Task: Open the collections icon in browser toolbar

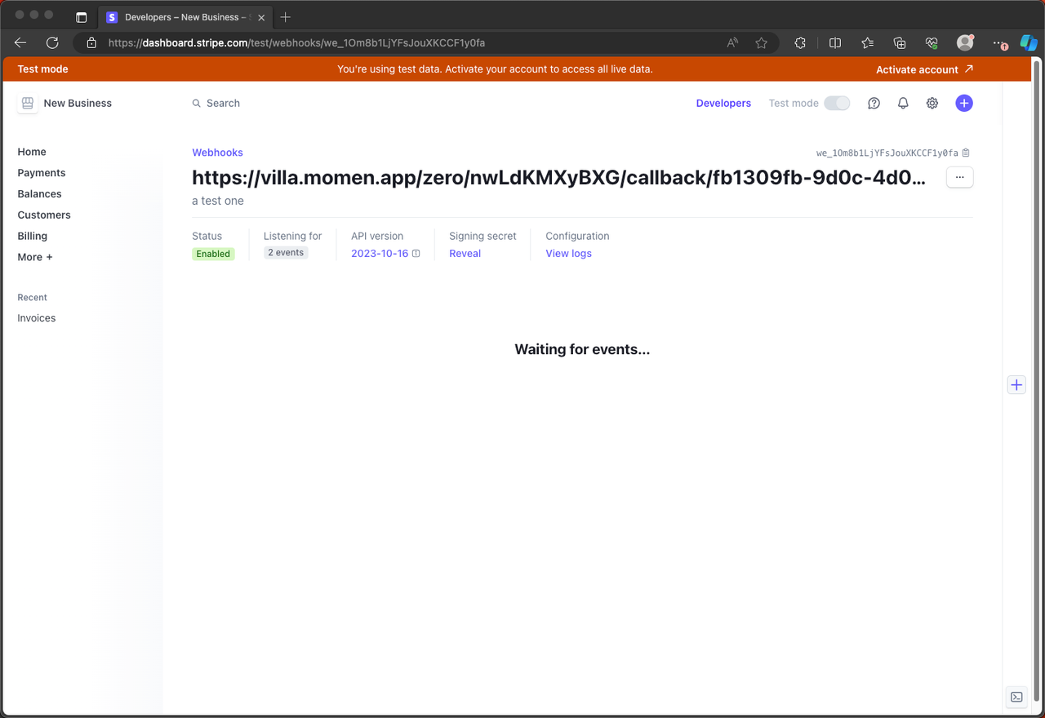Action: [x=900, y=43]
